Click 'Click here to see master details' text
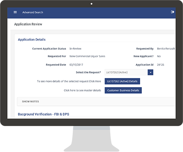This screenshot has width=183, height=152. [82, 90]
